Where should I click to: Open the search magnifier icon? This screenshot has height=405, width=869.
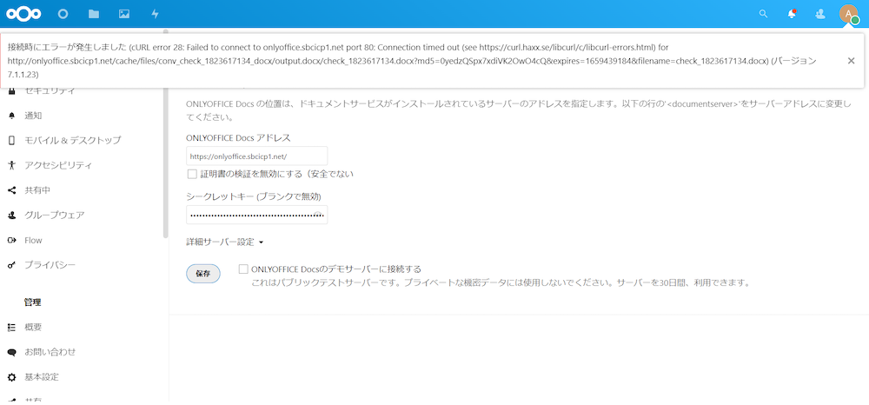[763, 14]
